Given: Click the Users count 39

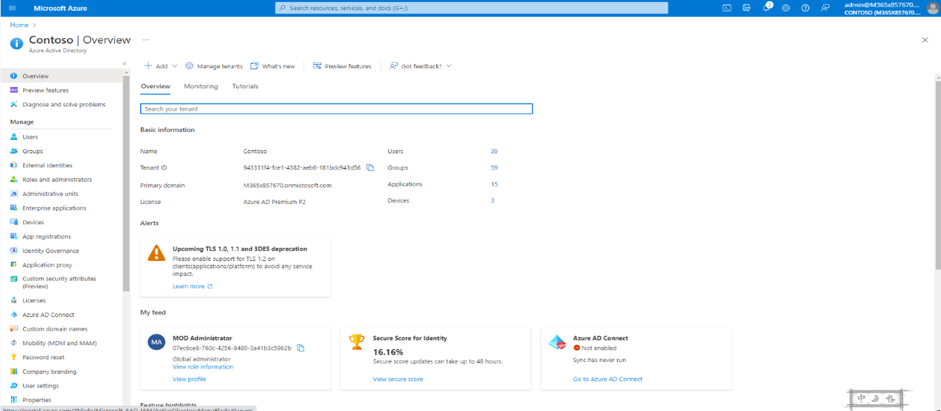Looking at the screenshot, I should pyautogui.click(x=494, y=151).
